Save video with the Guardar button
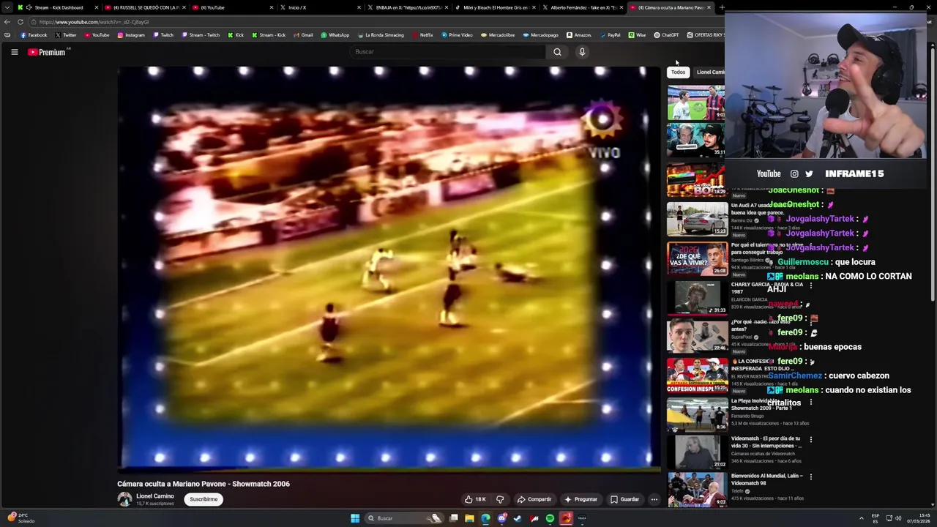 [x=625, y=499]
